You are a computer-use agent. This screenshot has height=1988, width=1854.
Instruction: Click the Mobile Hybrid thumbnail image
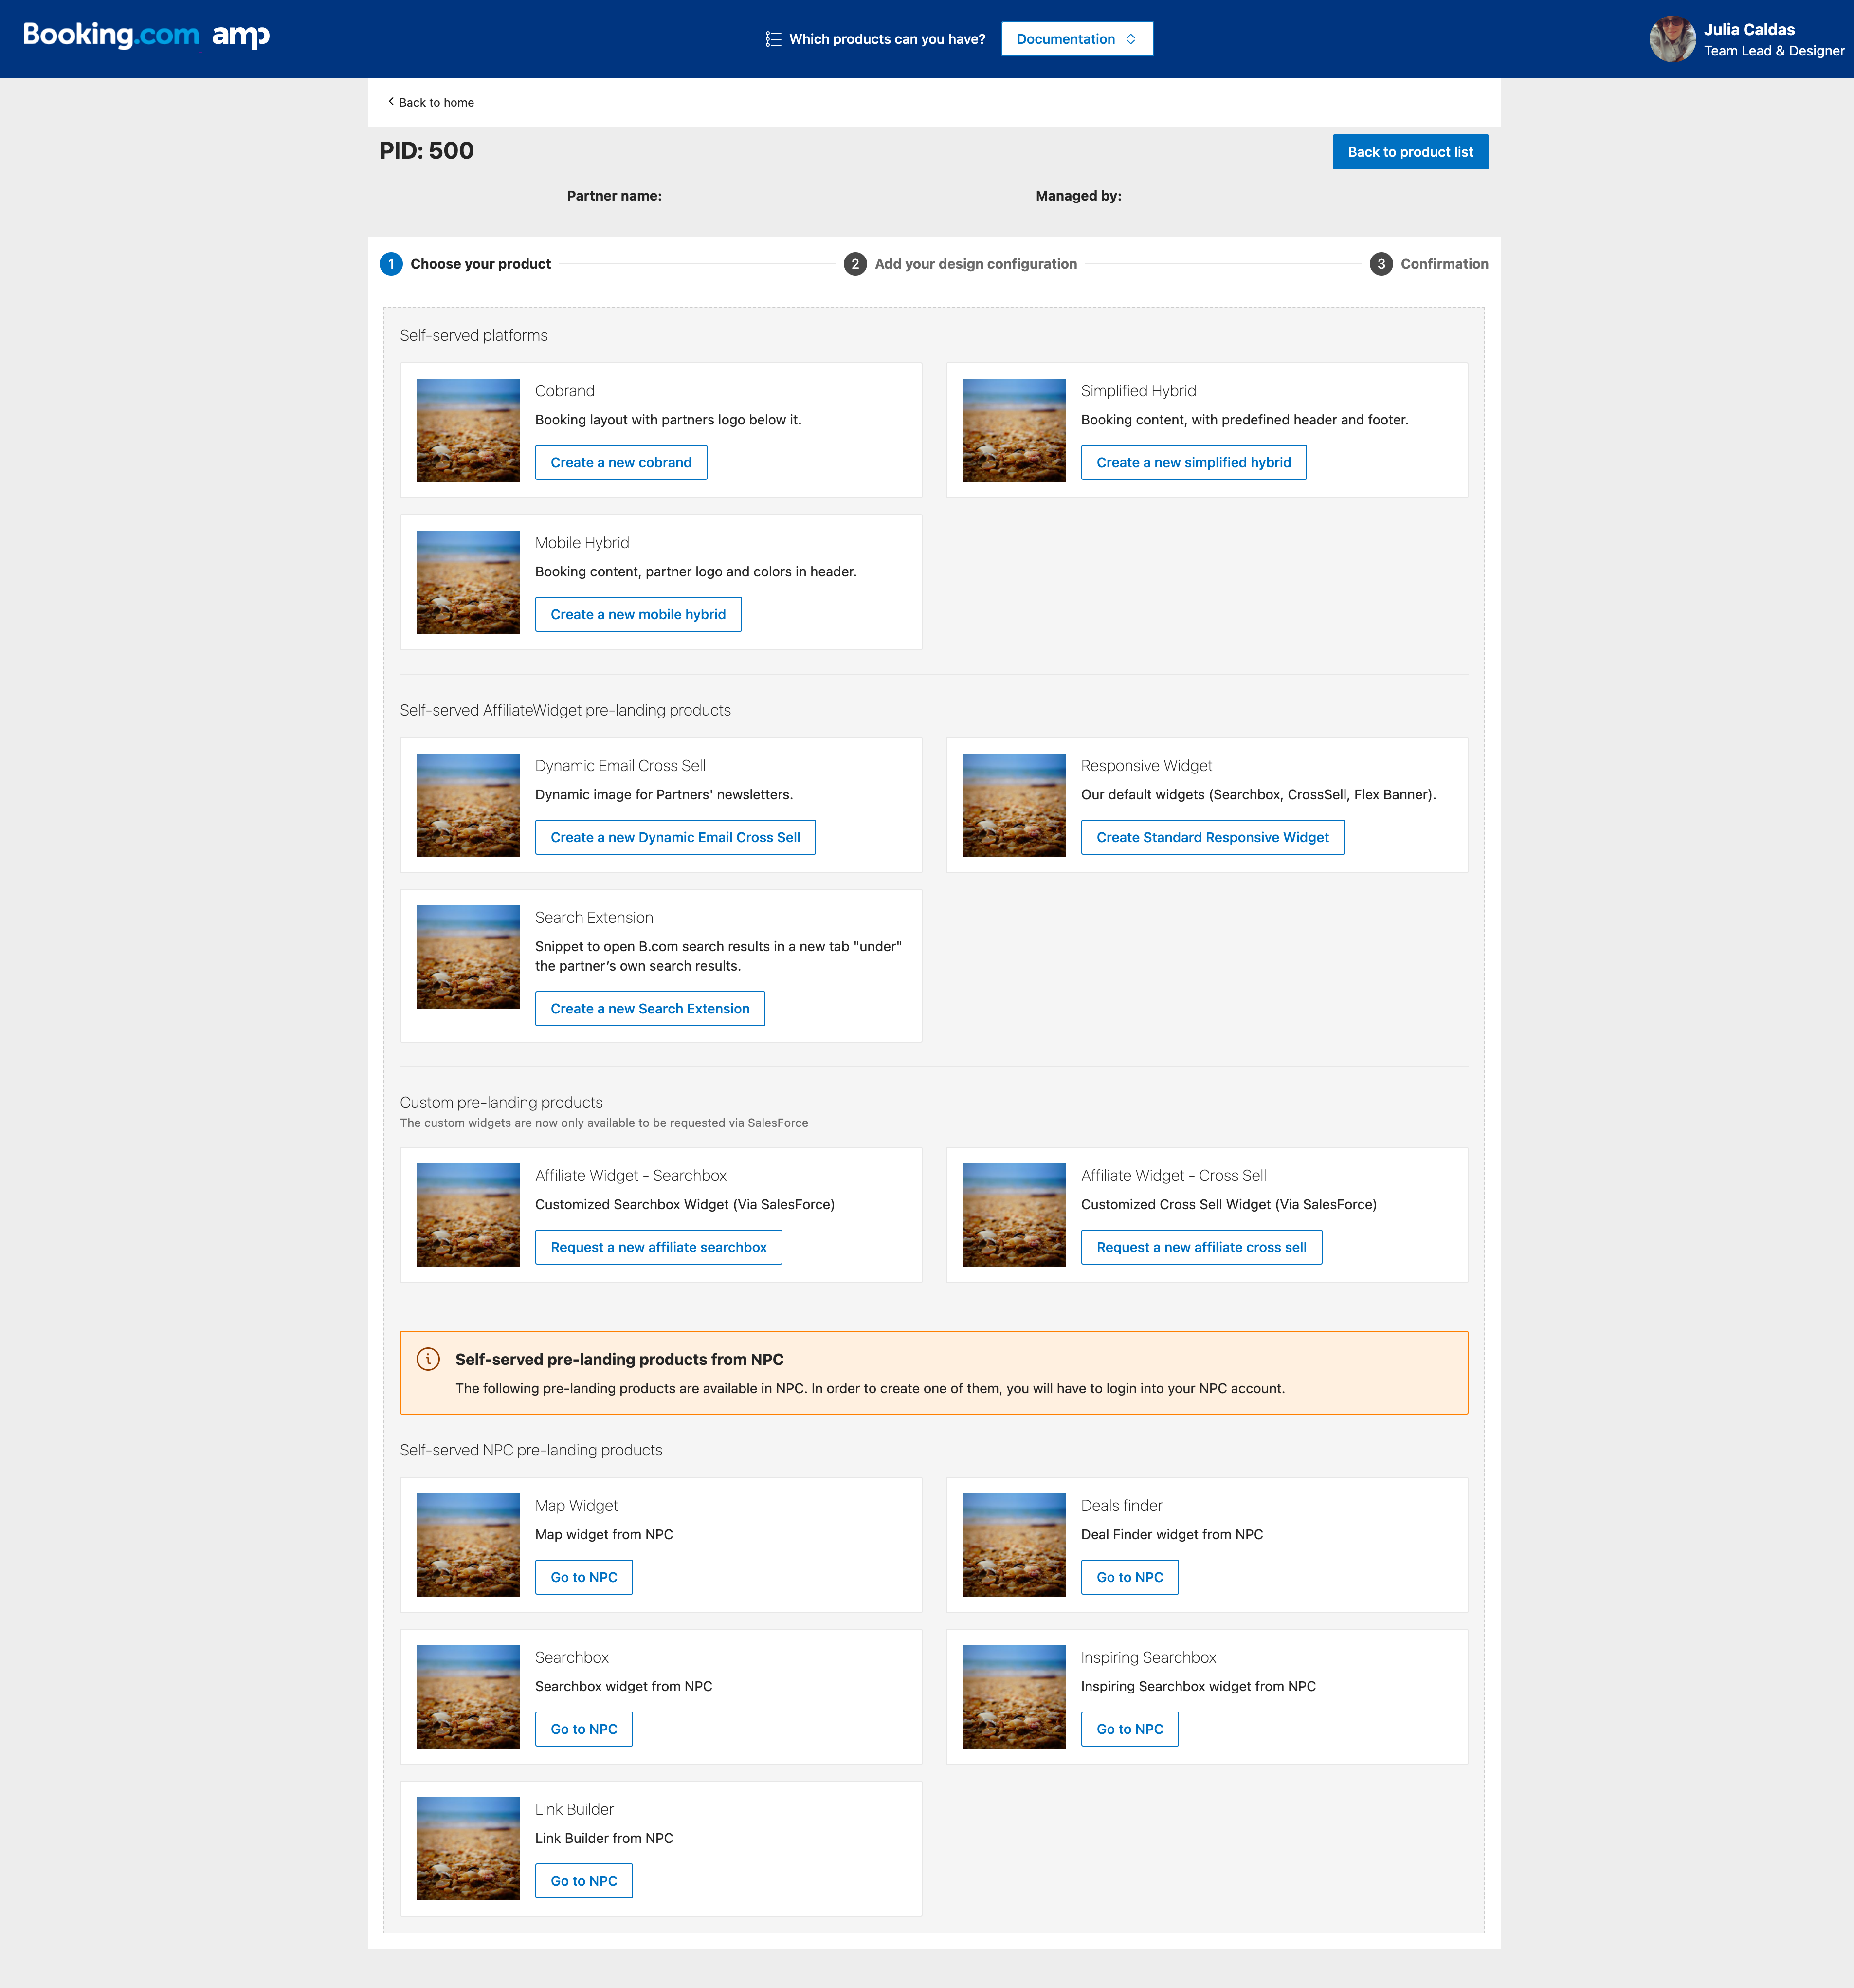click(468, 582)
